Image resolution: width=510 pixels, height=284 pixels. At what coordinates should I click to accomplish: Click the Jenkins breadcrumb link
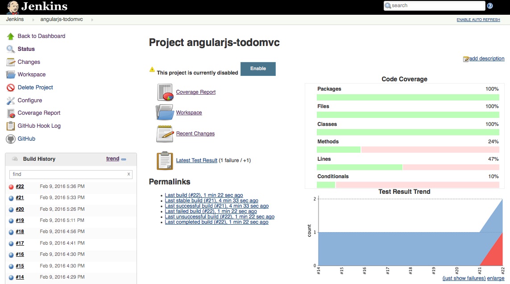tap(15, 20)
